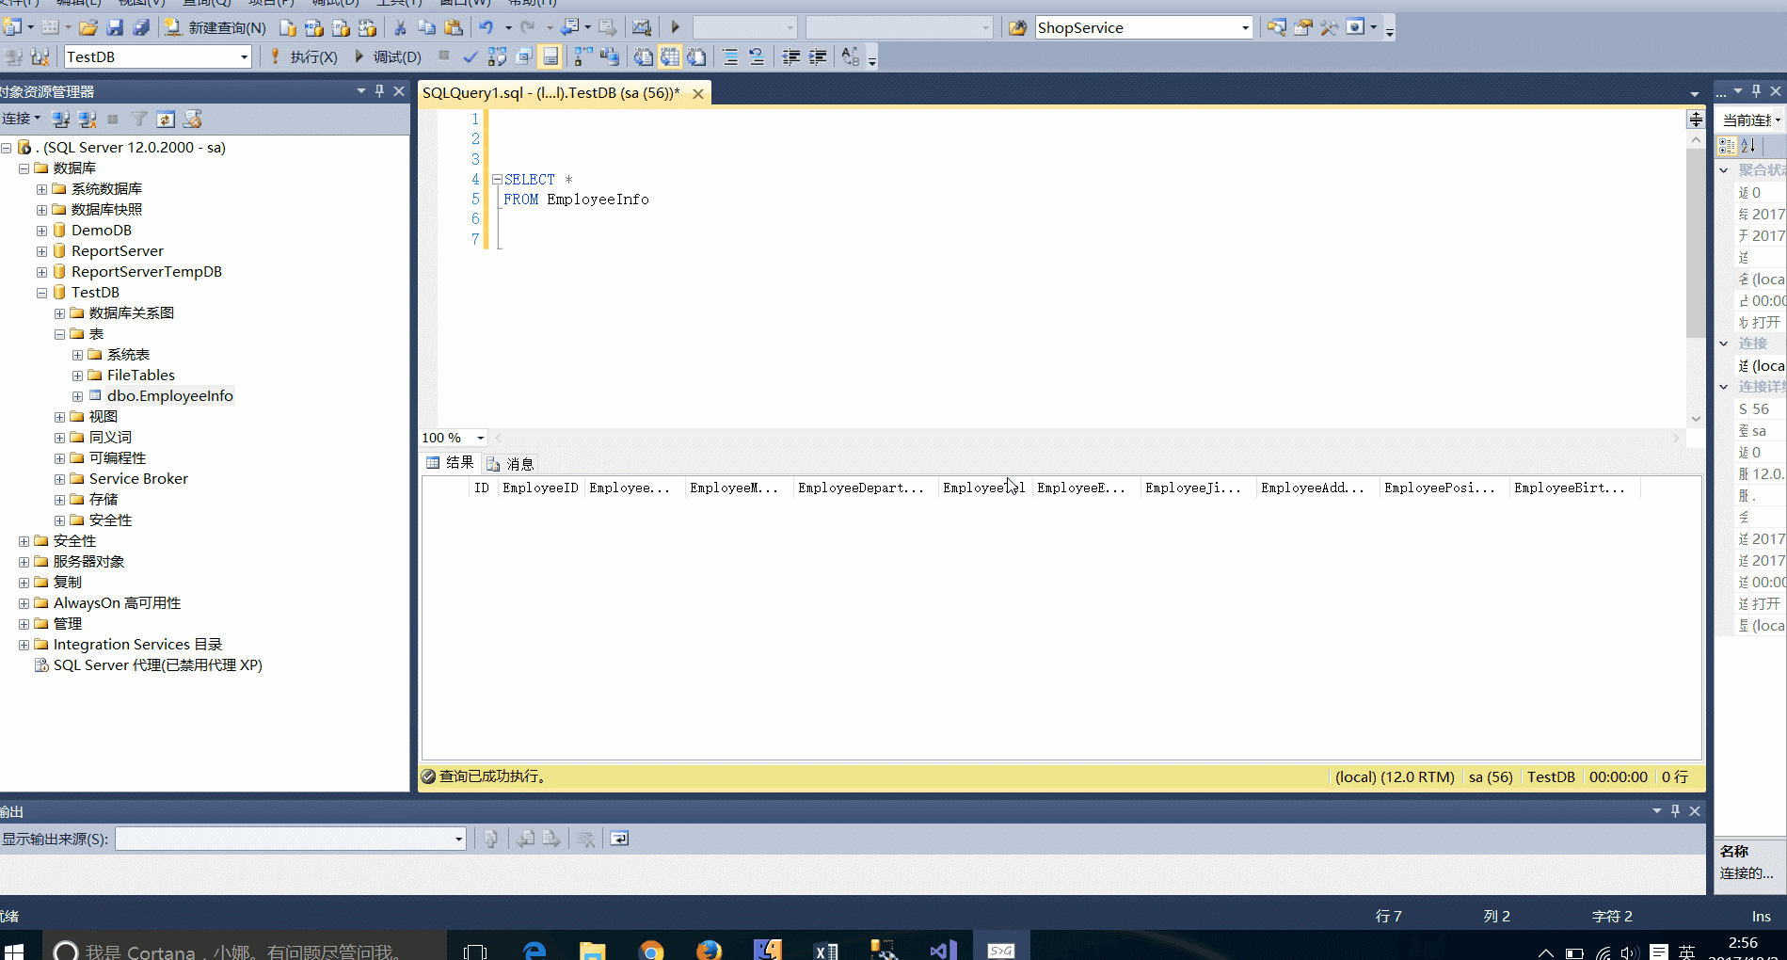The height and width of the screenshot is (960, 1787).
Task: Expand the ReportServer database node
Action: [x=41, y=251]
